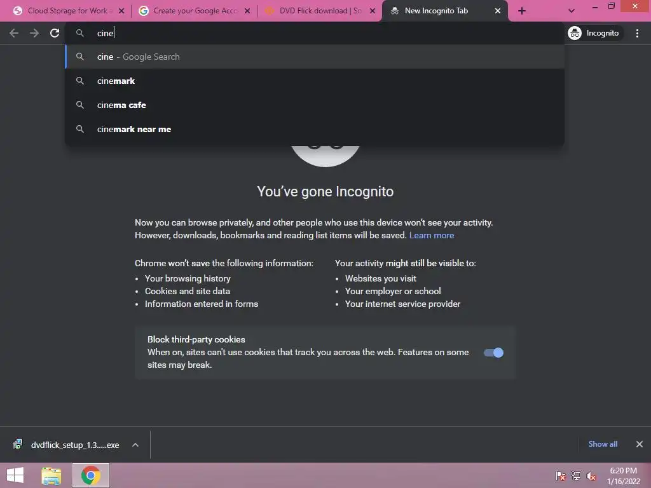Go forward with the forward arrow

point(34,33)
